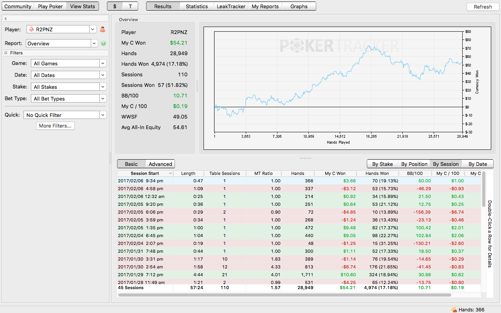Open the Results tab

click(x=163, y=6)
